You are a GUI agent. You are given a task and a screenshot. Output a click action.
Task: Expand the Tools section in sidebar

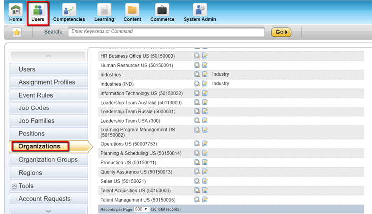pyautogui.click(x=14, y=186)
